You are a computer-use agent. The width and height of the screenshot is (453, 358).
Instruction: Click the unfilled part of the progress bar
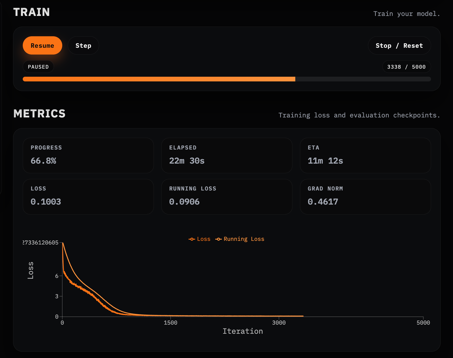(363, 79)
